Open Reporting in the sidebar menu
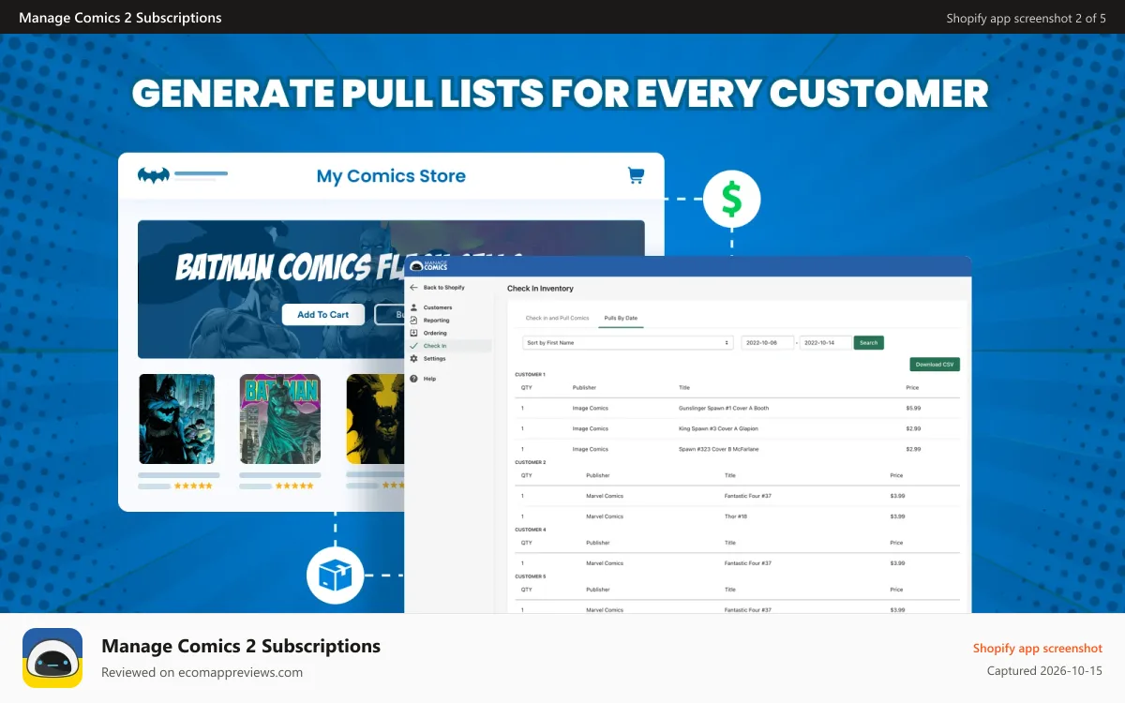 tap(436, 321)
